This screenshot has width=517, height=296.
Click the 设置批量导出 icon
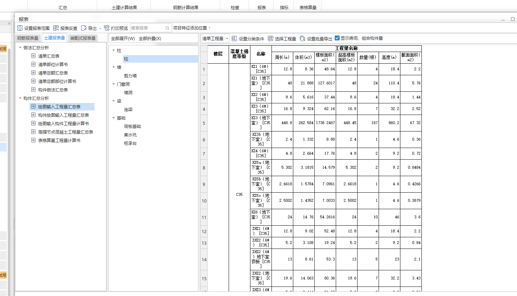click(x=302, y=38)
